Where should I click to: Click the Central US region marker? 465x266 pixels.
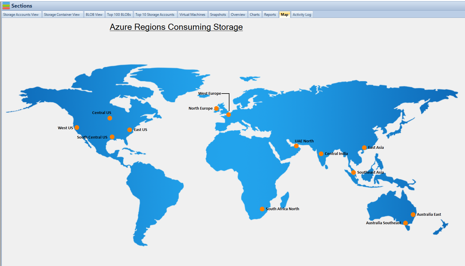click(x=110, y=118)
